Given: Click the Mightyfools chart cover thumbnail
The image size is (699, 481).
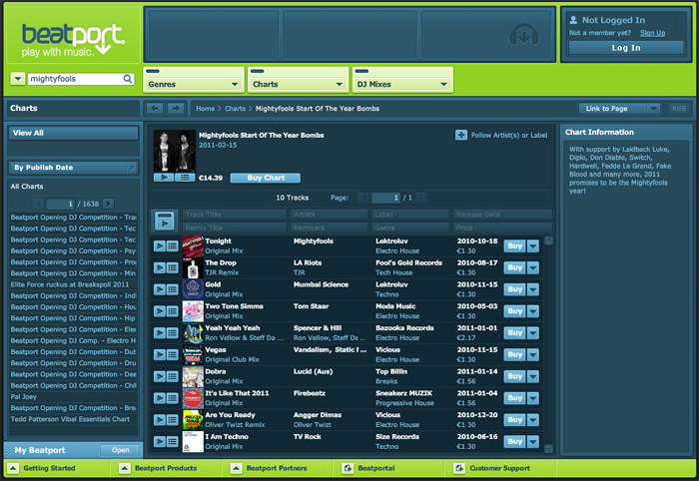Looking at the screenshot, I should (175, 151).
